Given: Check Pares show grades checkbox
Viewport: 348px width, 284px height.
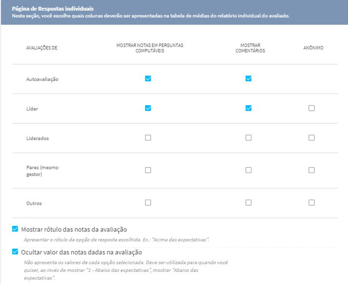Looking at the screenshot, I should 148,170.
